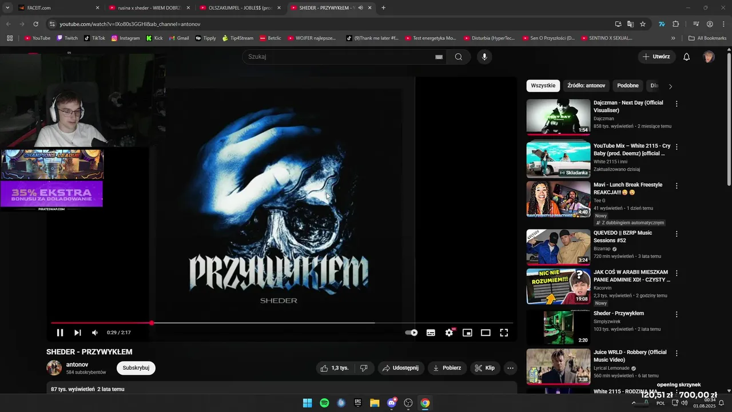Click the Subskrybuj button
The image size is (732, 412).
click(x=136, y=368)
